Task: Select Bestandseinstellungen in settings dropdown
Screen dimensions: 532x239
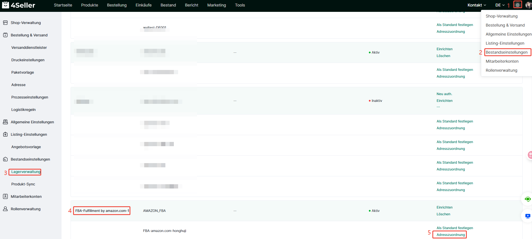Action: point(507,52)
